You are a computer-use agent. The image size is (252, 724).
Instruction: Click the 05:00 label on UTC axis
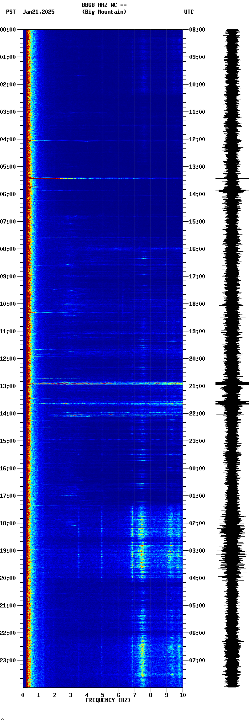[197, 606]
